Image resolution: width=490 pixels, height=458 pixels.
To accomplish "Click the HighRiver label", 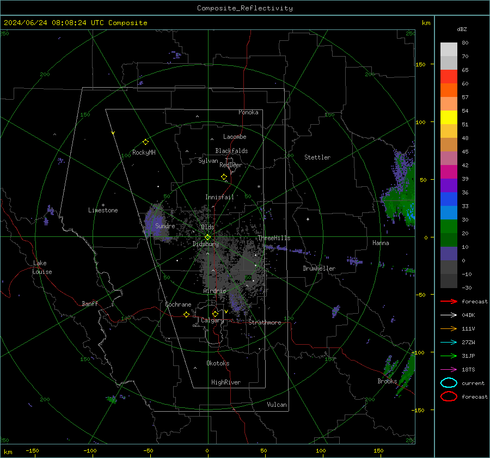I will tap(226, 382).
